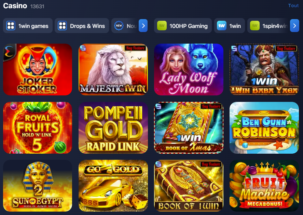The height and width of the screenshot is (215, 303).
Task: Open Pompeii Gold Rapid Link slot
Action: point(113,128)
